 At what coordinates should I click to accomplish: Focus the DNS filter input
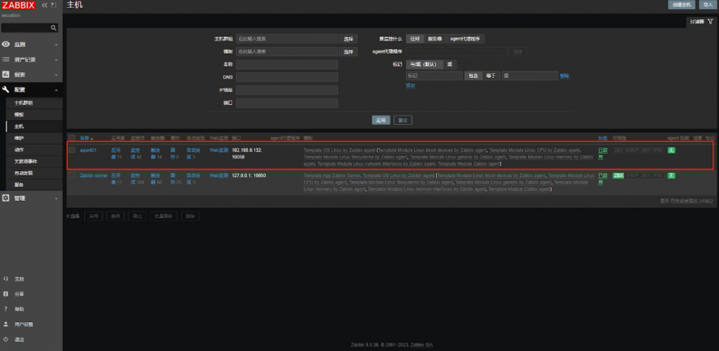pos(287,77)
